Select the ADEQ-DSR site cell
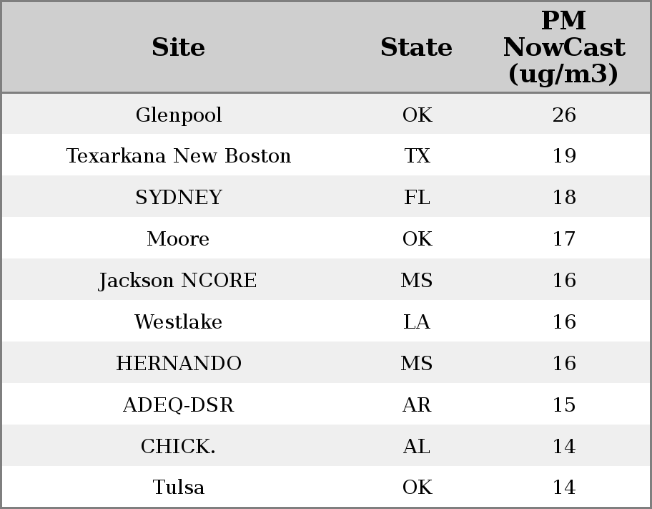The height and width of the screenshot is (509, 652). tap(179, 405)
